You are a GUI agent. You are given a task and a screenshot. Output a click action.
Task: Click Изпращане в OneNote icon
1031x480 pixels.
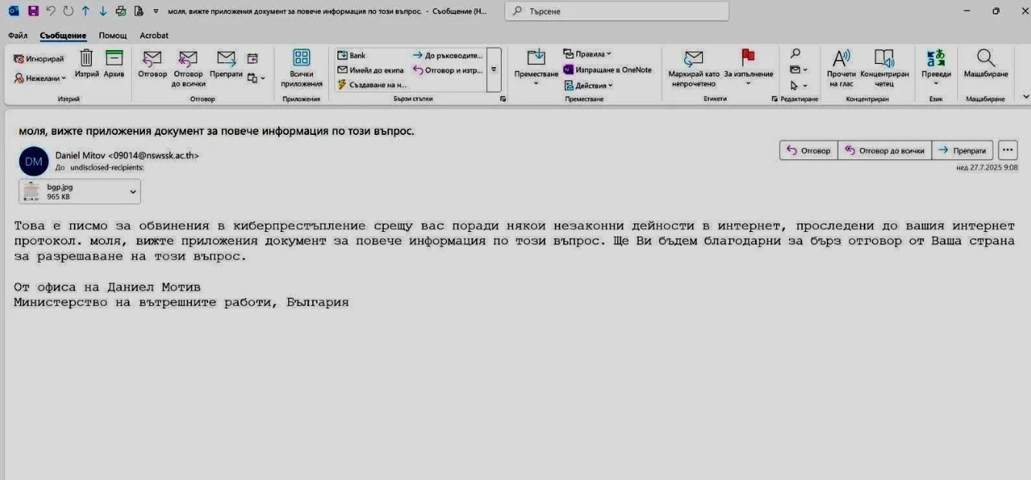click(x=569, y=70)
